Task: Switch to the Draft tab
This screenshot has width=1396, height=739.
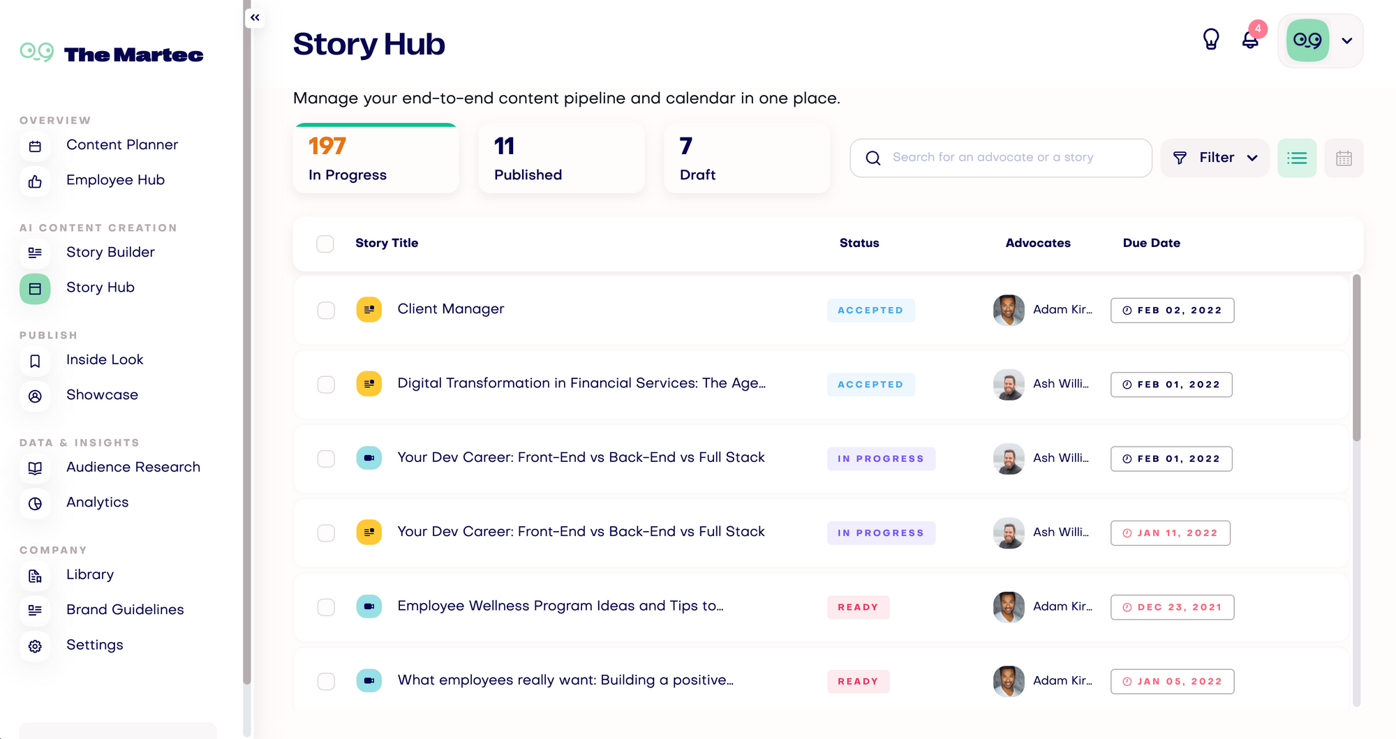Action: (747, 159)
